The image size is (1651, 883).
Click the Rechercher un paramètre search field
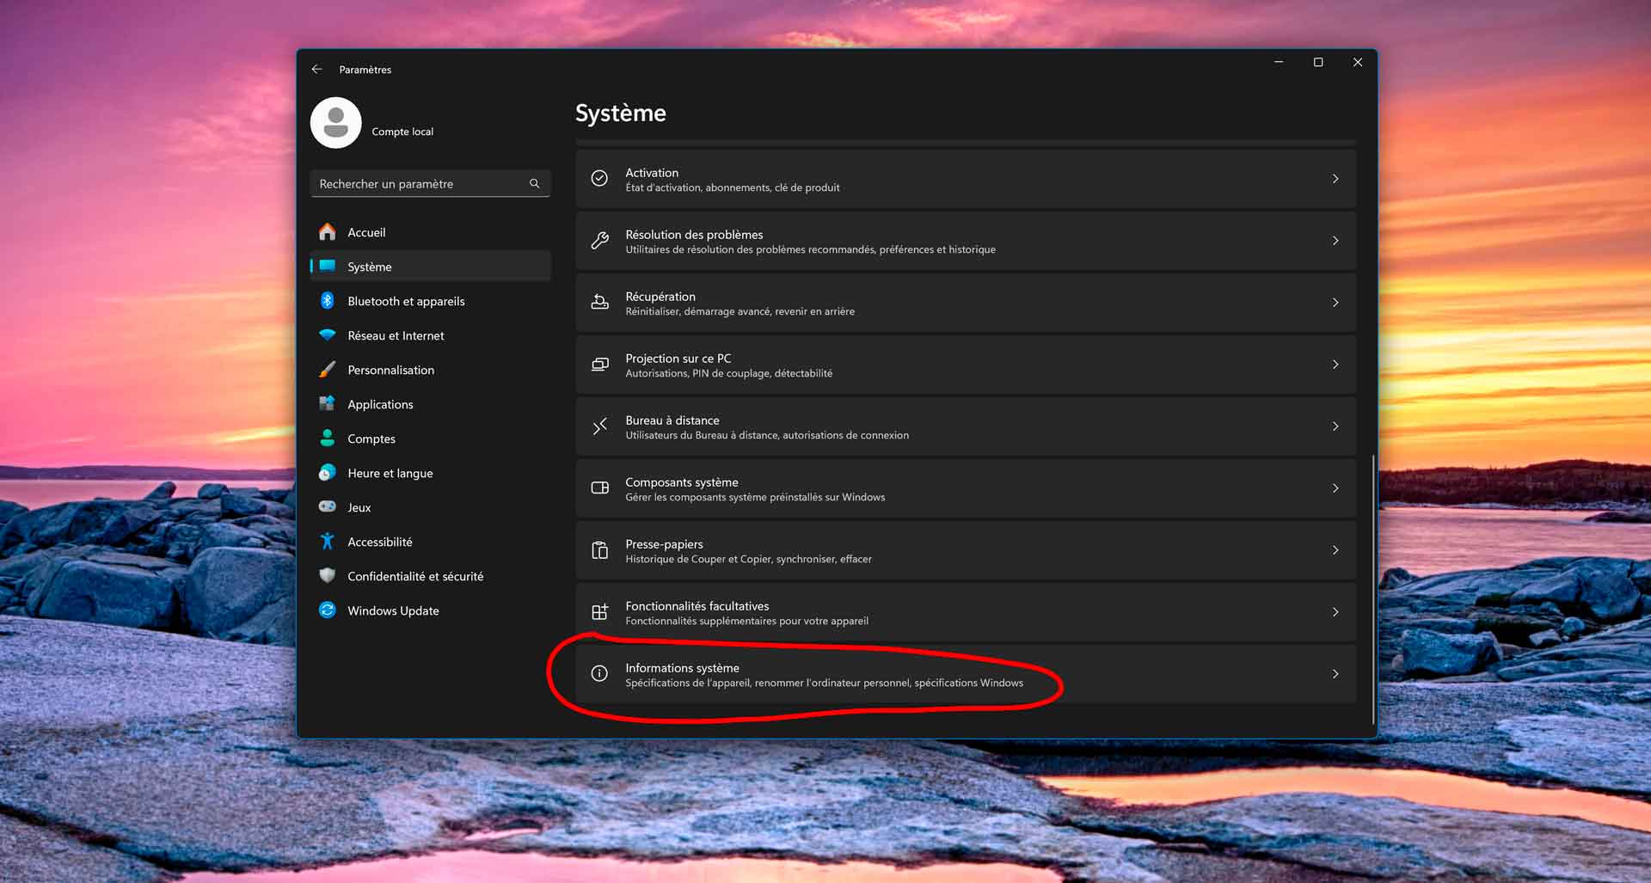pos(430,183)
